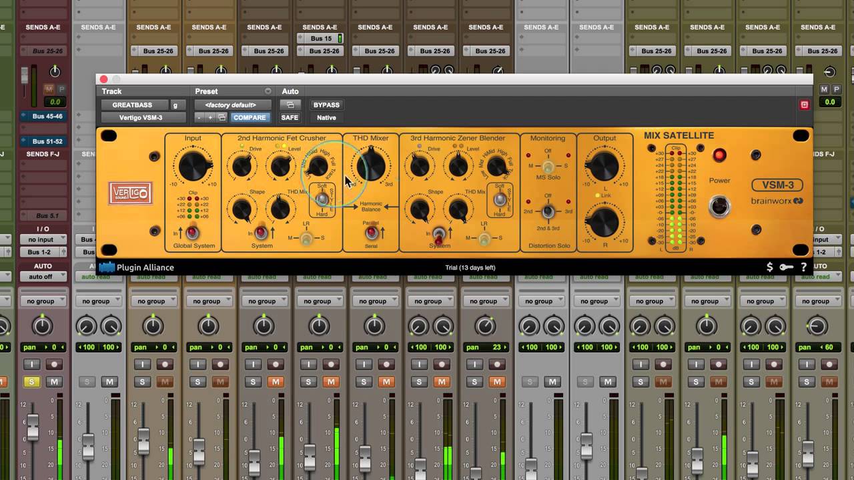The width and height of the screenshot is (854, 480).
Task: Toggle the Zener Blender System In switch
Action: tap(438, 235)
